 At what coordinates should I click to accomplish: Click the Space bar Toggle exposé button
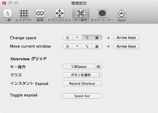click(82, 96)
